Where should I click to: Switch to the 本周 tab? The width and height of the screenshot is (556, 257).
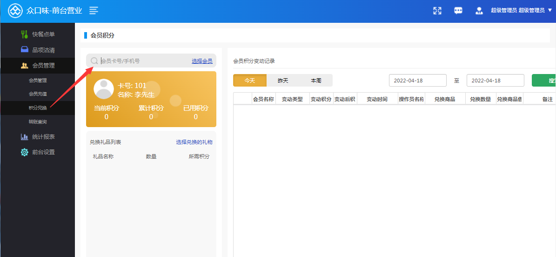coord(316,81)
